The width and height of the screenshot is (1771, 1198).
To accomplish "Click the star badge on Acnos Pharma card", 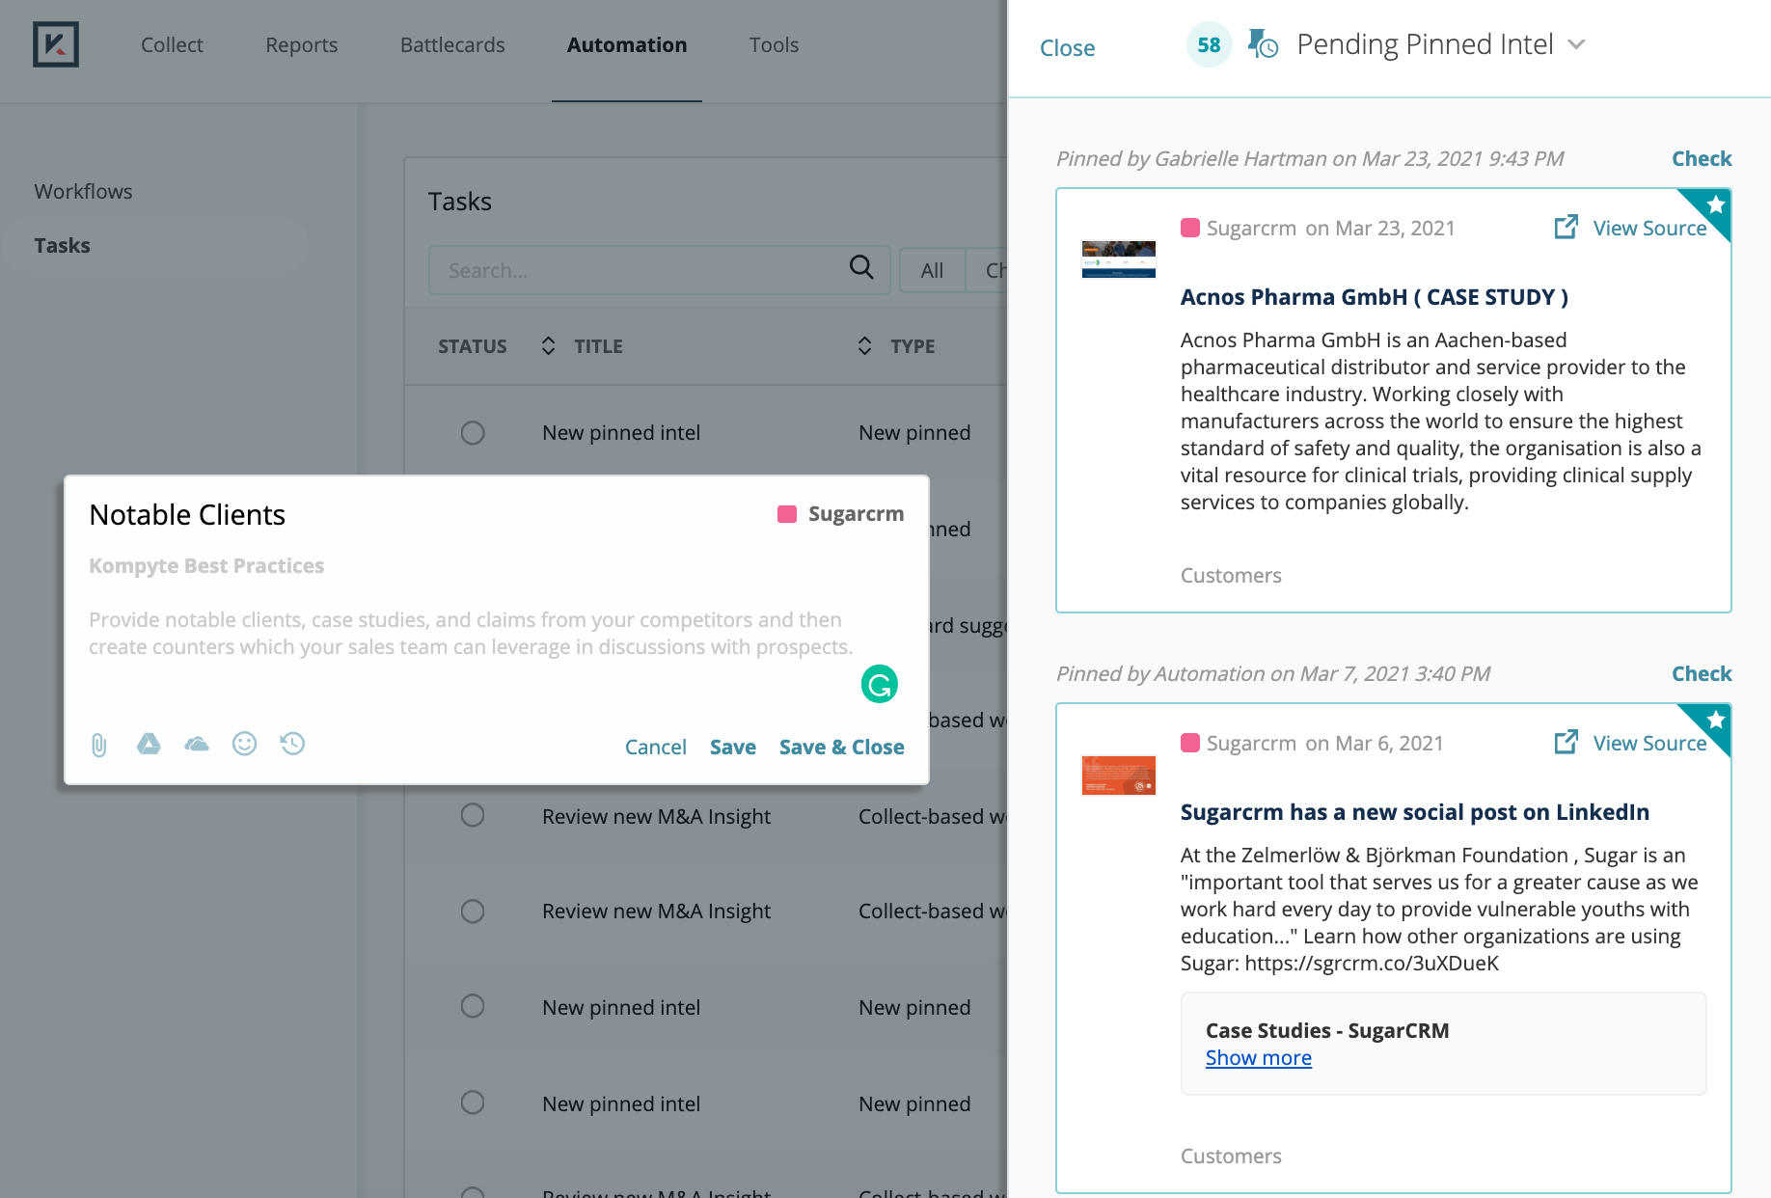I will pyautogui.click(x=1715, y=204).
